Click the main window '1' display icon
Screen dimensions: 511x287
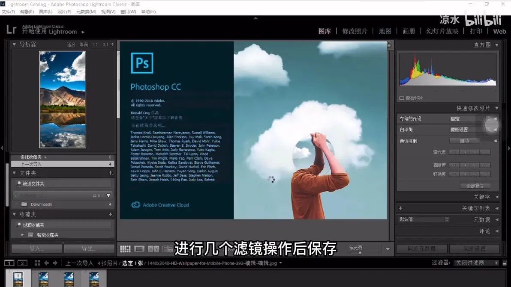[9, 263]
